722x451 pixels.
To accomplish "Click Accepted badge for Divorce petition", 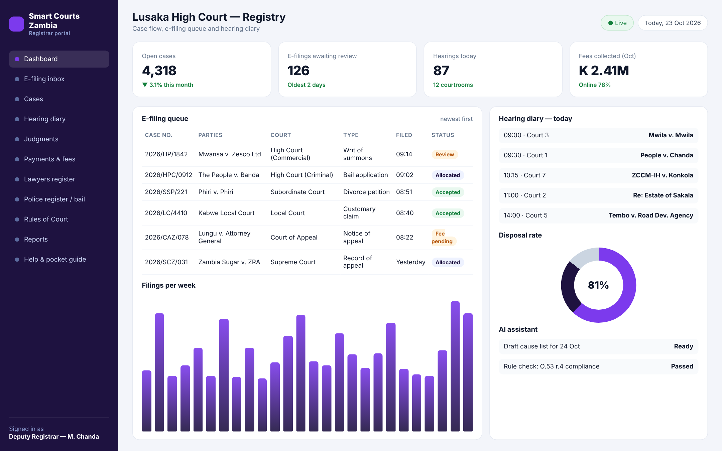I will [x=448, y=192].
